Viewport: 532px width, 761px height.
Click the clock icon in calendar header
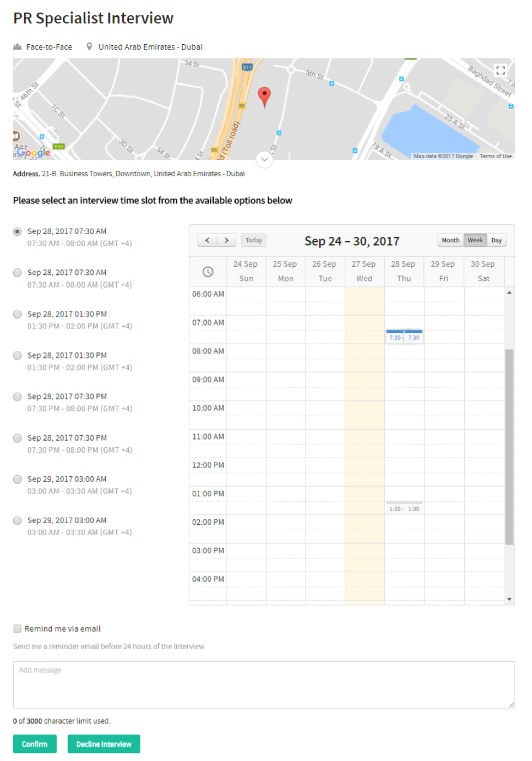click(x=208, y=272)
